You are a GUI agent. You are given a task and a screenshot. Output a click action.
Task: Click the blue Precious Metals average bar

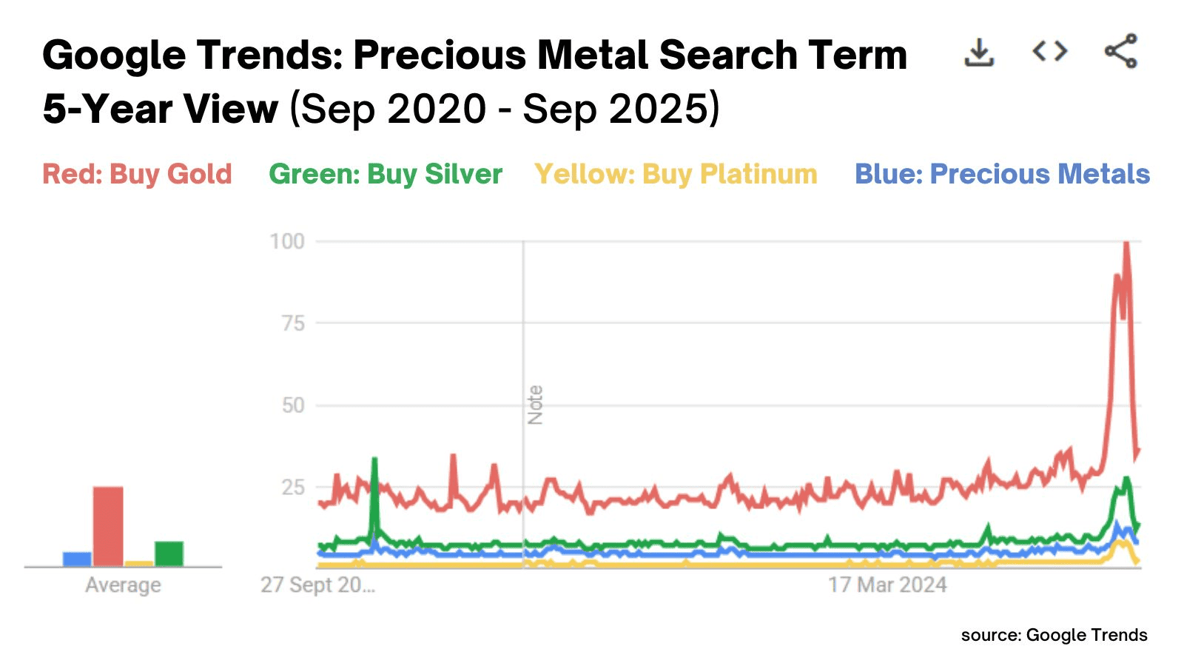77,559
